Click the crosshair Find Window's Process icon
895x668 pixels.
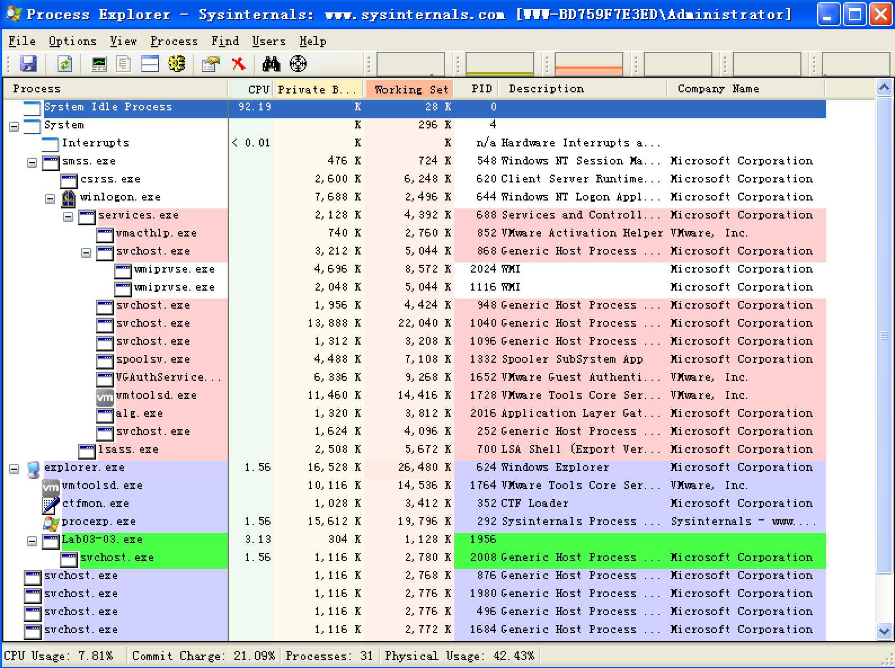tap(298, 64)
